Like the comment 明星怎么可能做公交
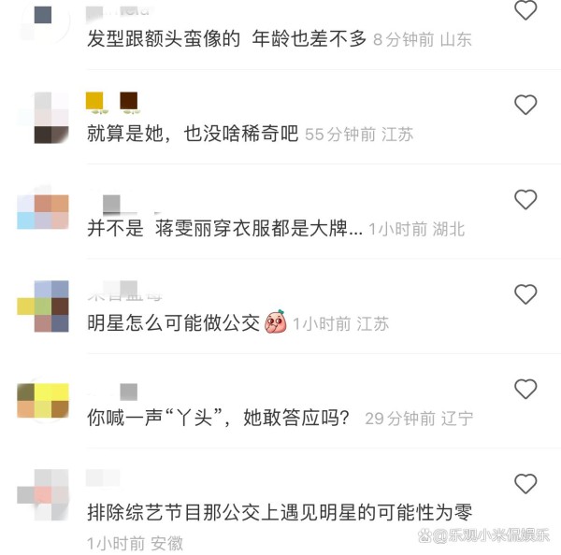The image size is (561, 555). tap(525, 294)
